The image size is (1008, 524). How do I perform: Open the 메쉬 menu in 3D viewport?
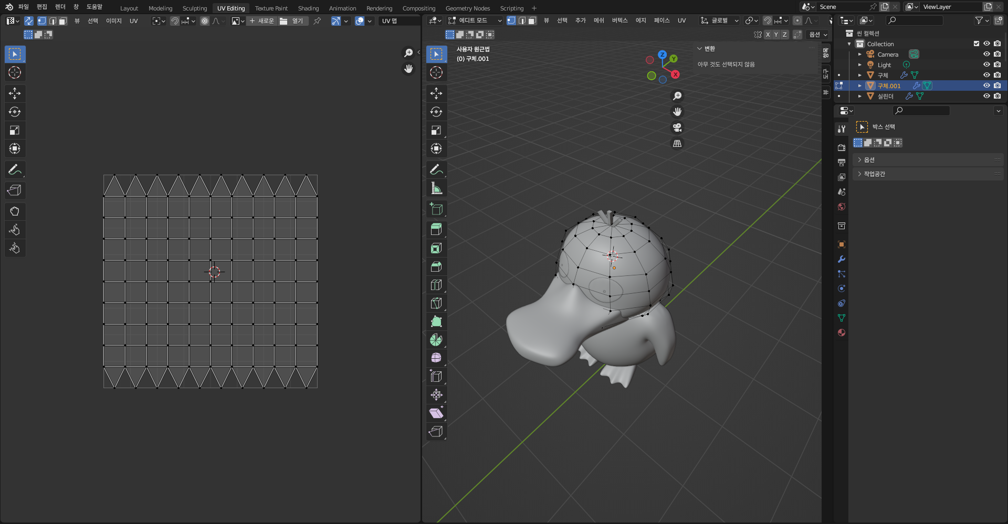599,20
